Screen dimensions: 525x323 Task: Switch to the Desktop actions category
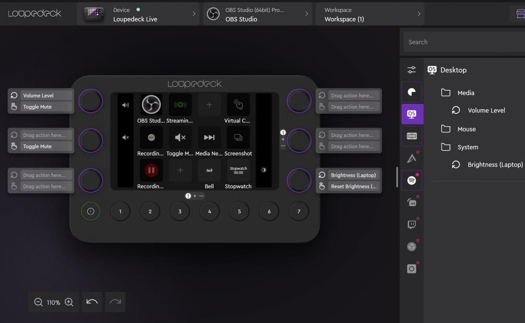412,114
